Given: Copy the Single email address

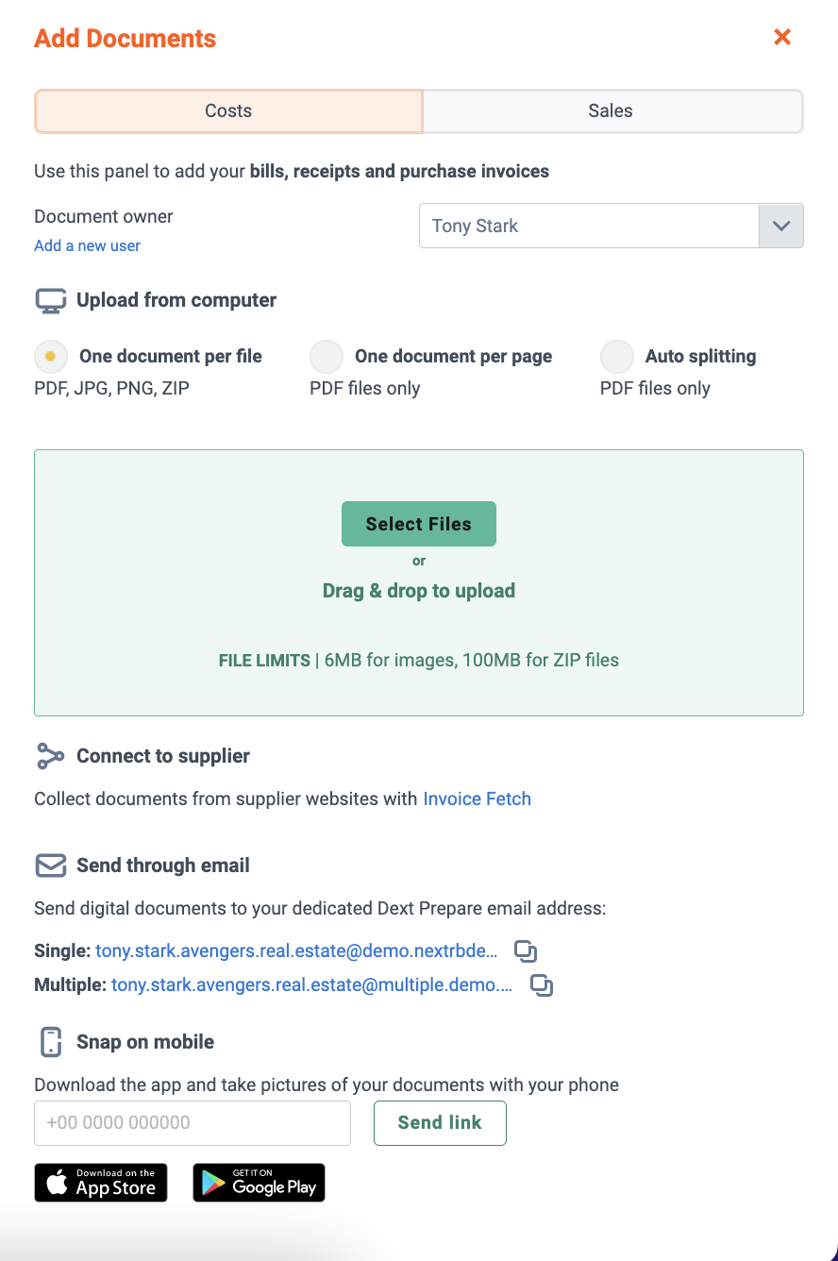Looking at the screenshot, I should pyautogui.click(x=526, y=950).
